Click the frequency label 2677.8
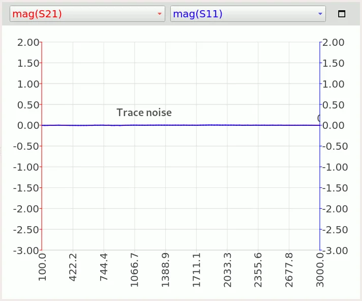This screenshot has width=362, height=301. (289, 270)
